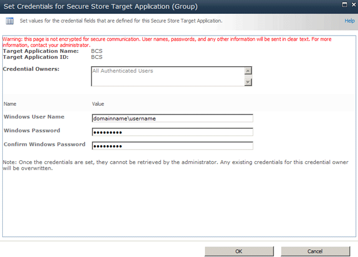358x257 pixels.
Task: Click the credential fields icon beside description
Action: click(9, 21)
